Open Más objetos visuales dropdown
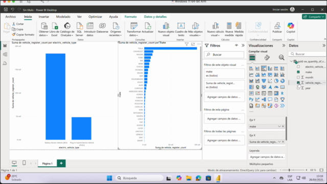Image resolution: width=327 pixels, height=184 pixels. [195, 30]
